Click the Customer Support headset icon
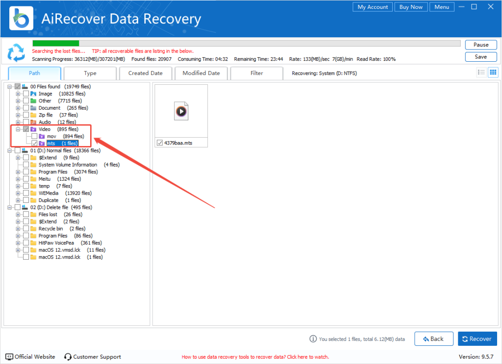The height and width of the screenshot is (364, 502). (x=68, y=357)
